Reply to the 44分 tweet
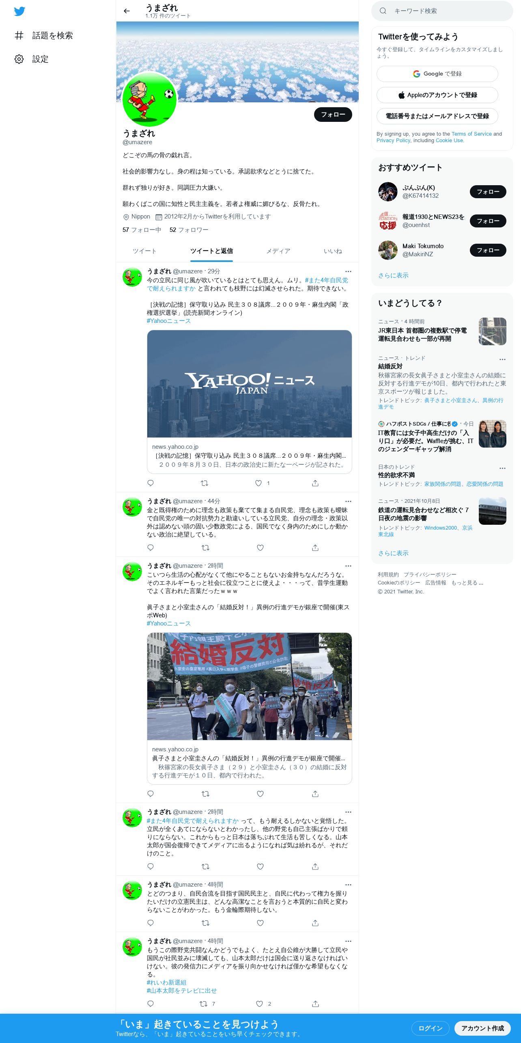521x1043 pixels. tap(151, 547)
